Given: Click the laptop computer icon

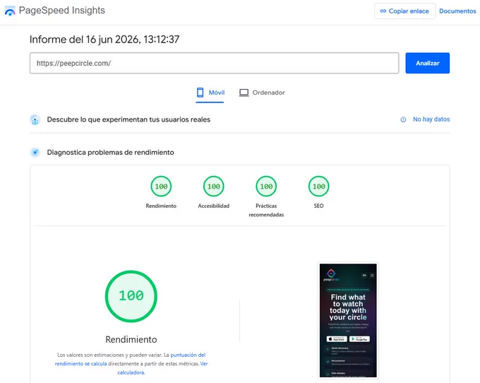Looking at the screenshot, I should click(x=244, y=93).
